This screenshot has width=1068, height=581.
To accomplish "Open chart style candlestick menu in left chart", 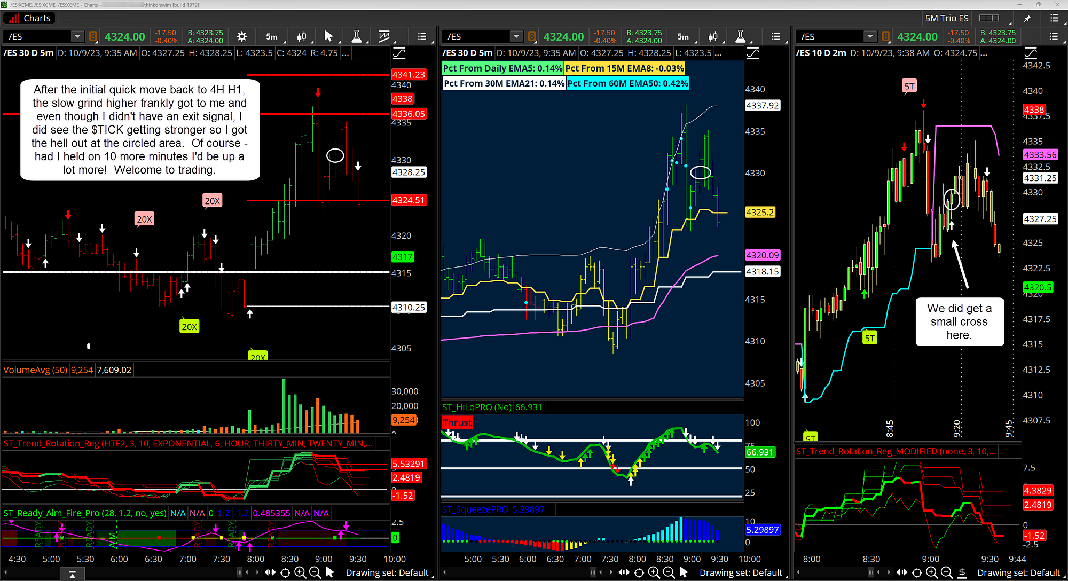I will [302, 36].
